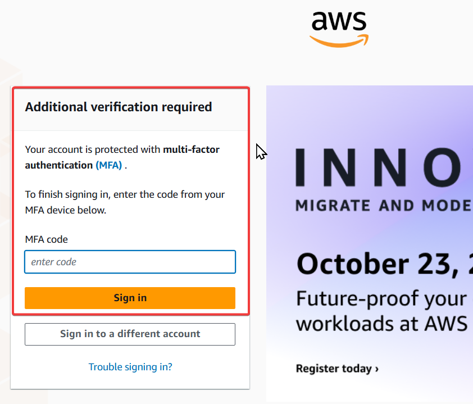Click the MIGRATE AND MODE banner subtitle
This screenshot has height=404, width=473.
coord(383,205)
